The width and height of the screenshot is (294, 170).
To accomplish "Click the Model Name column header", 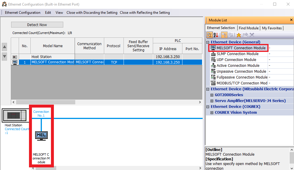I will (53, 46).
